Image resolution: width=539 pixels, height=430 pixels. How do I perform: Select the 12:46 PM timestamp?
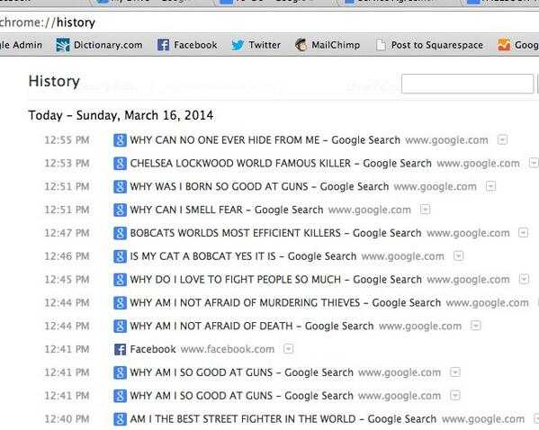67,256
